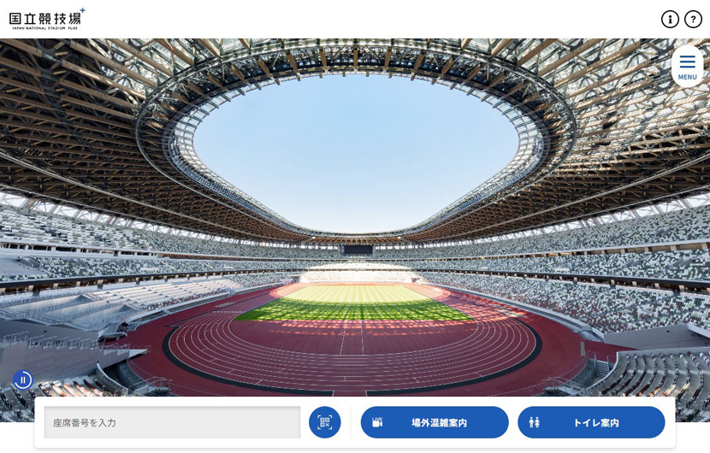
Task: Go home via 国立競技場 logo
Action: 47,19
